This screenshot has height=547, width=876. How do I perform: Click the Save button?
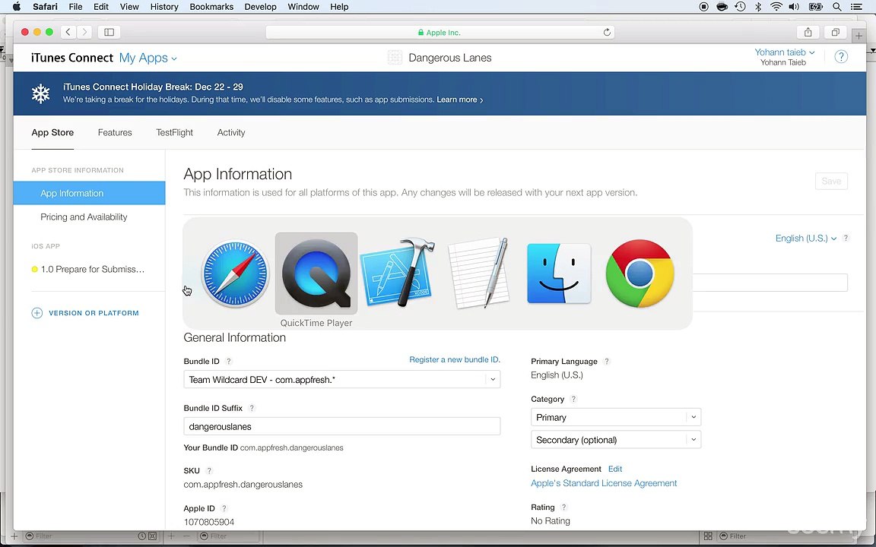click(831, 181)
